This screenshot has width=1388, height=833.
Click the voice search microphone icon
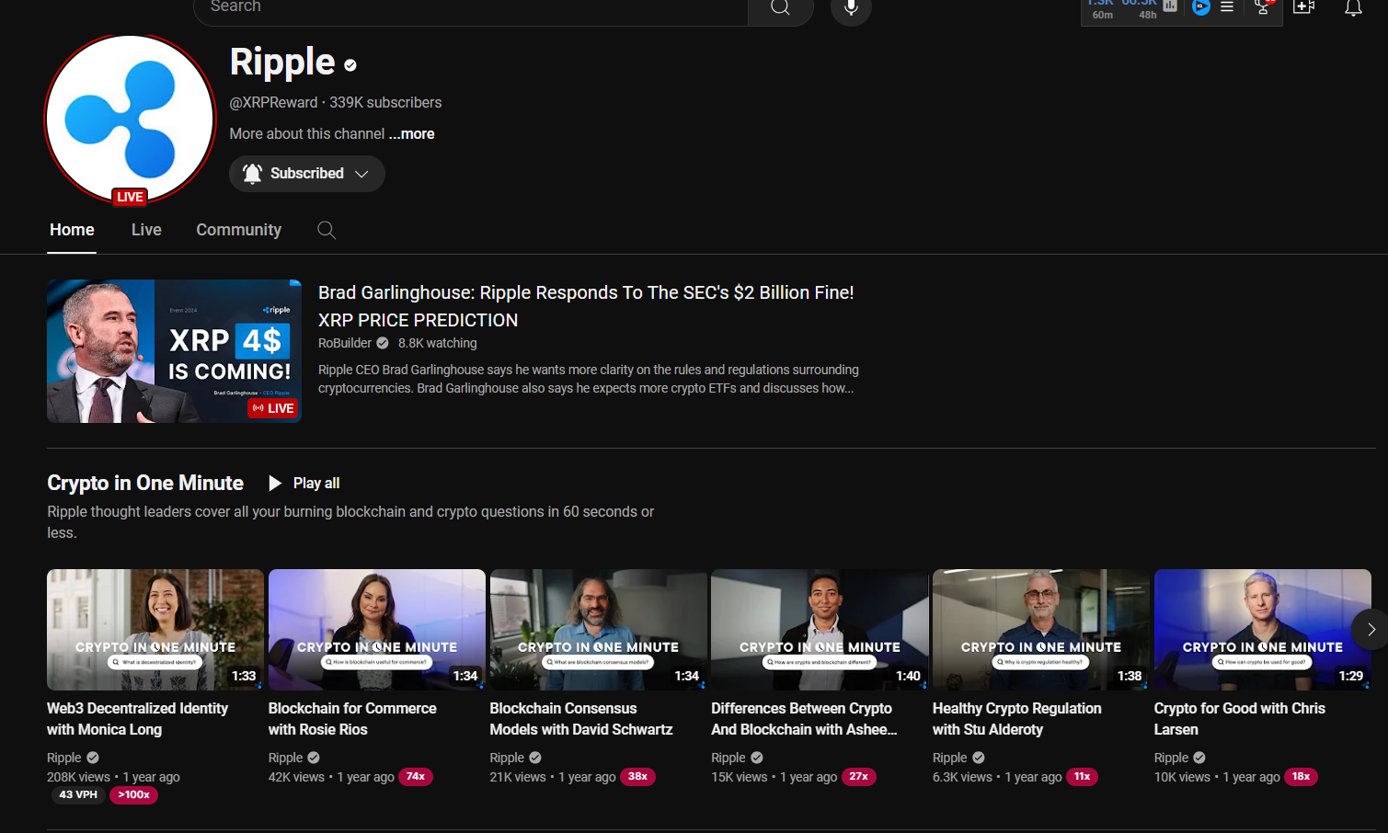pos(851,7)
